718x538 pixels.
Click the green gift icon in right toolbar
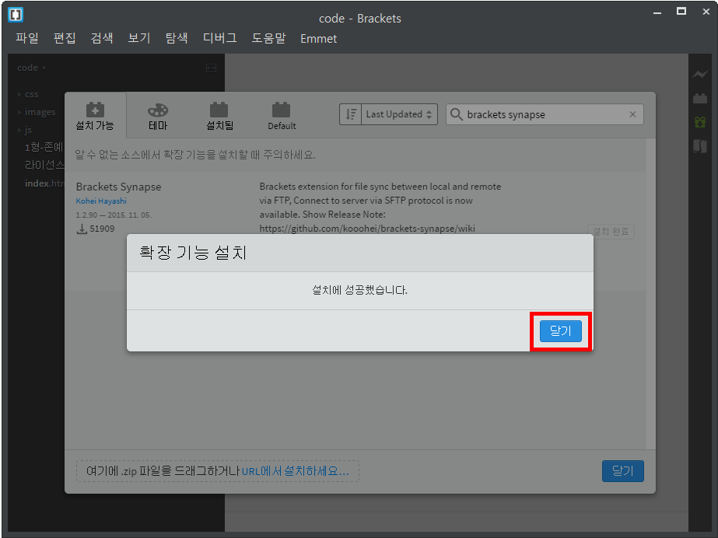(700, 122)
